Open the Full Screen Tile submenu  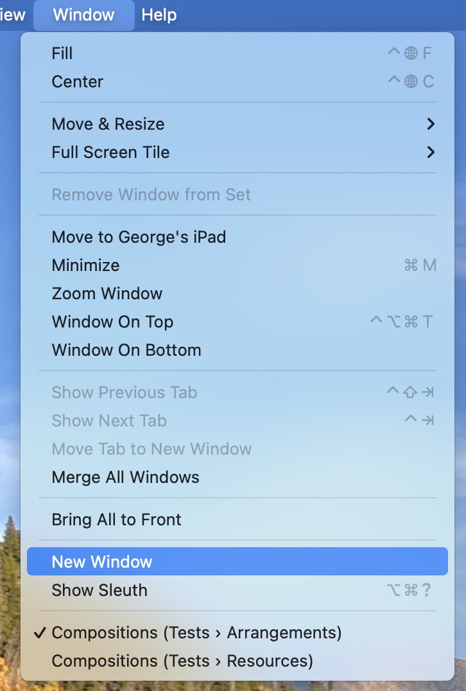(x=110, y=152)
